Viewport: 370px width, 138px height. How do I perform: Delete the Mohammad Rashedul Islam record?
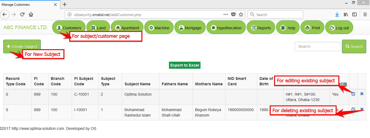[x=362, y=109]
